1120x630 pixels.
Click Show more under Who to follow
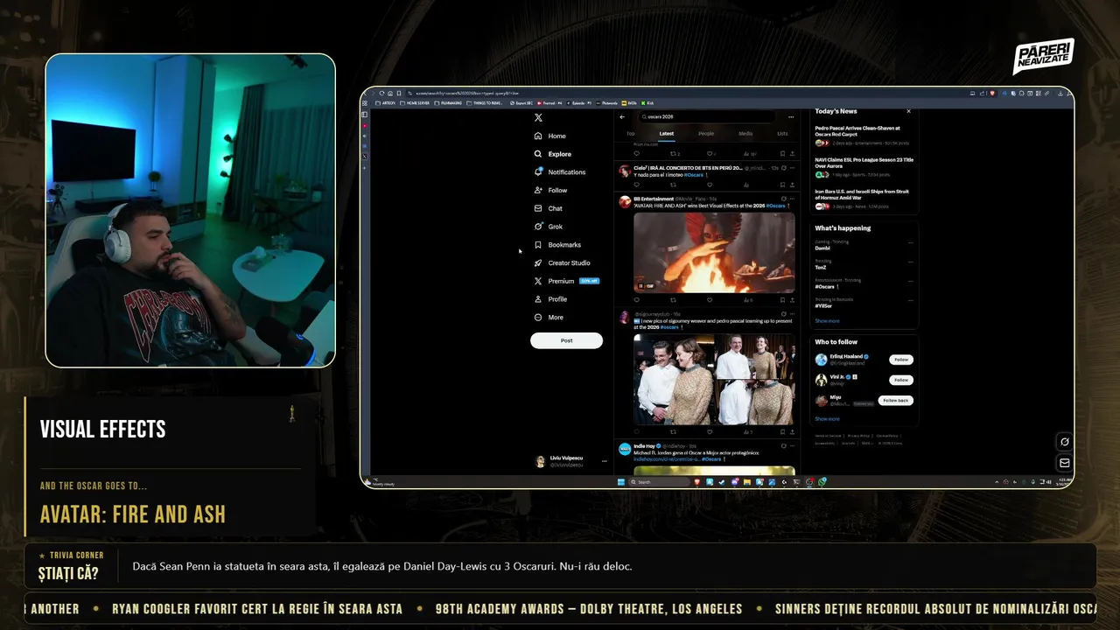coord(827,419)
